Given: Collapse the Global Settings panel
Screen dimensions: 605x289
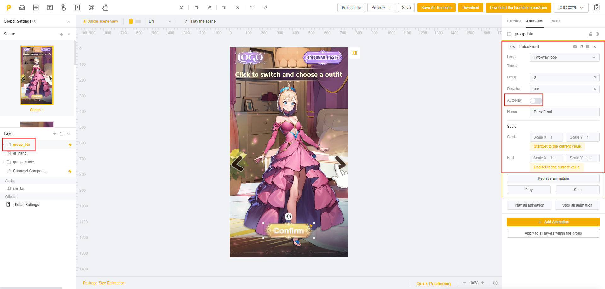Looking at the screenshot, I should click(69, 21).
